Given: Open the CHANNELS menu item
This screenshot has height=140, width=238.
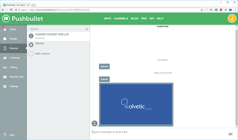Looking at the screenshot, I should pos(121,18).
